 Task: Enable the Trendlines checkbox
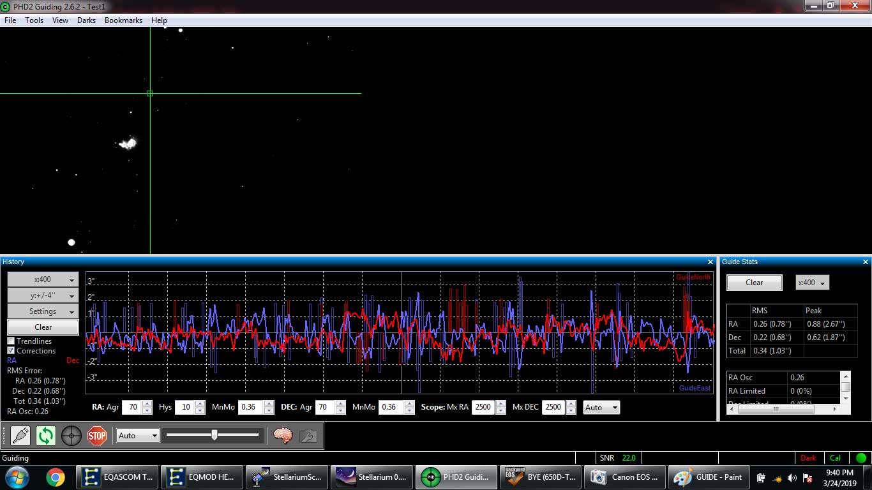11,341
